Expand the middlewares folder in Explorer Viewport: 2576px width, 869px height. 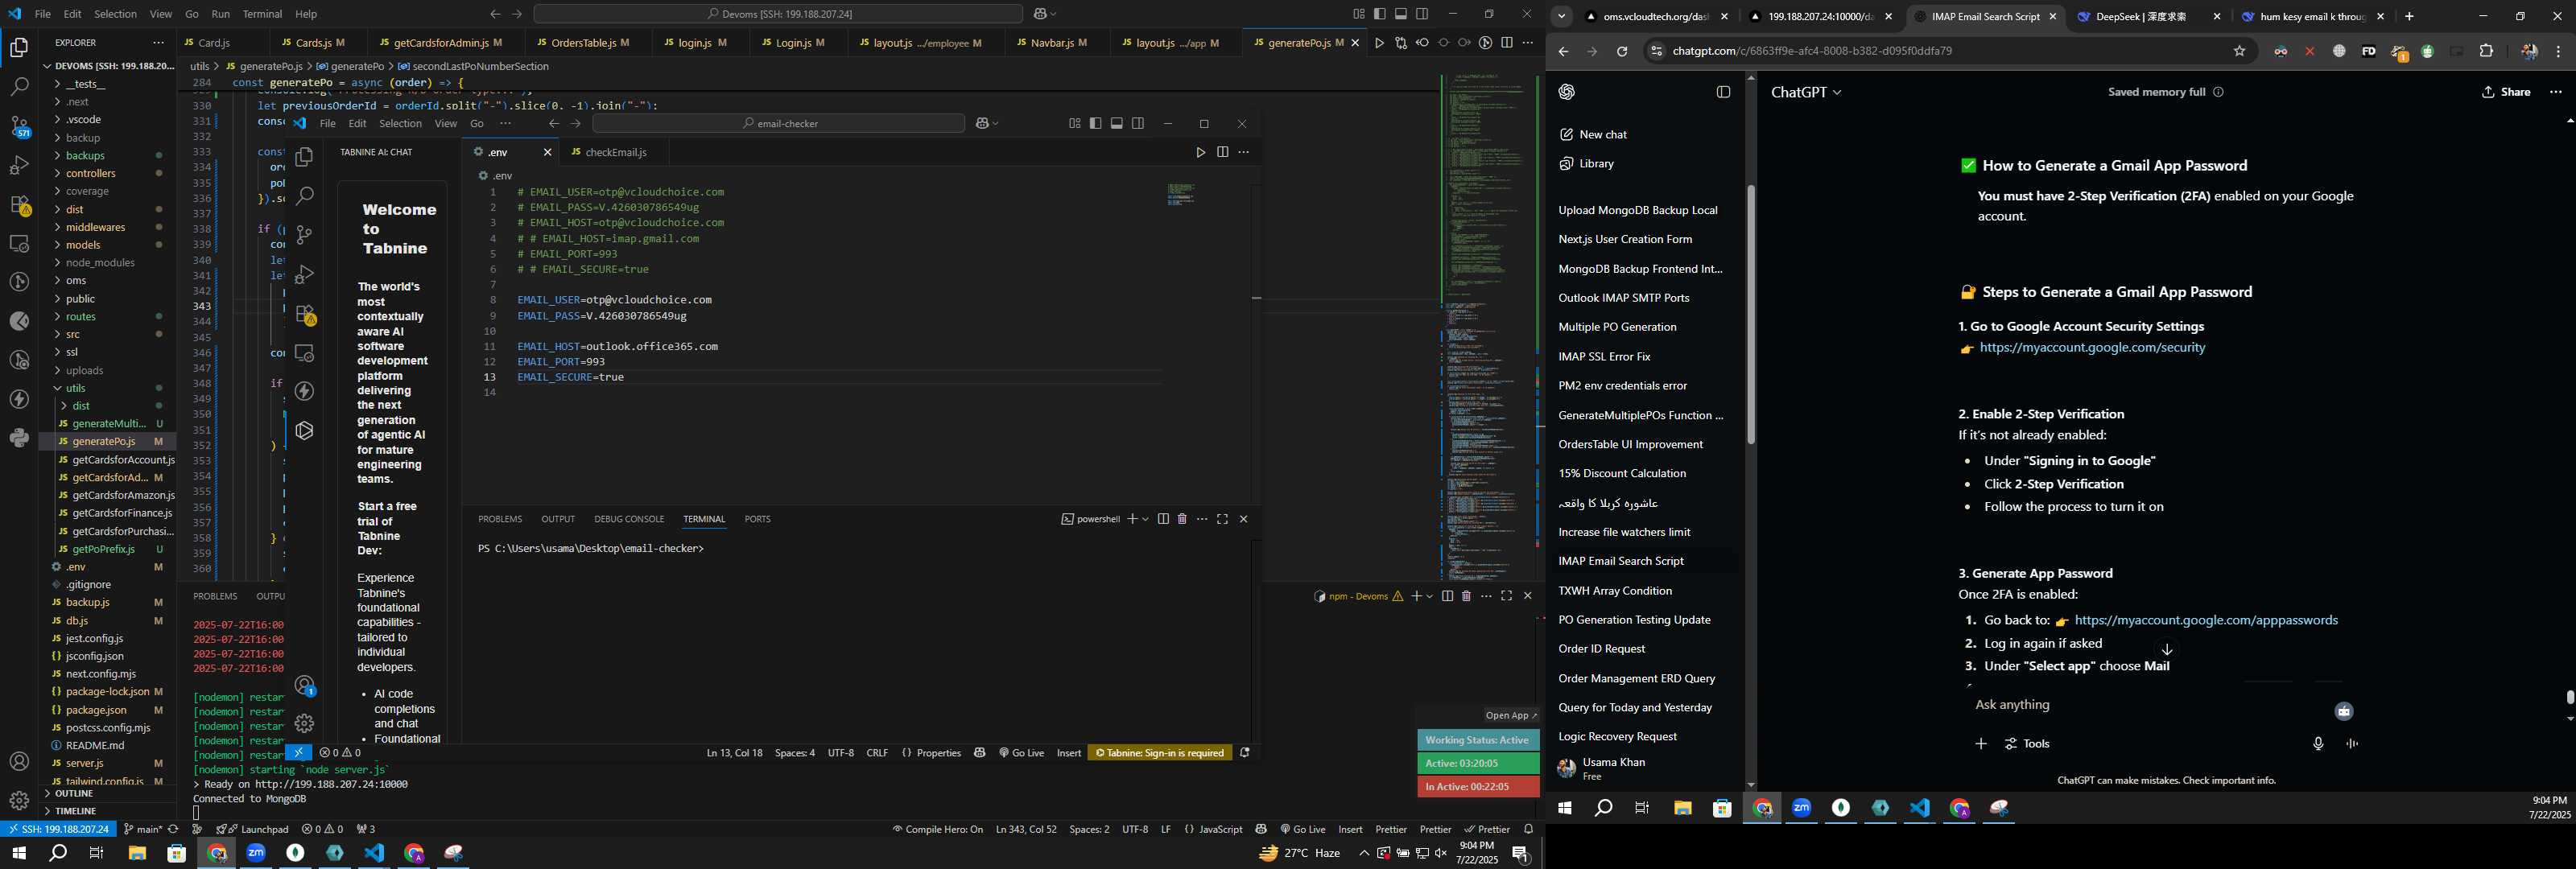[108, 227]
